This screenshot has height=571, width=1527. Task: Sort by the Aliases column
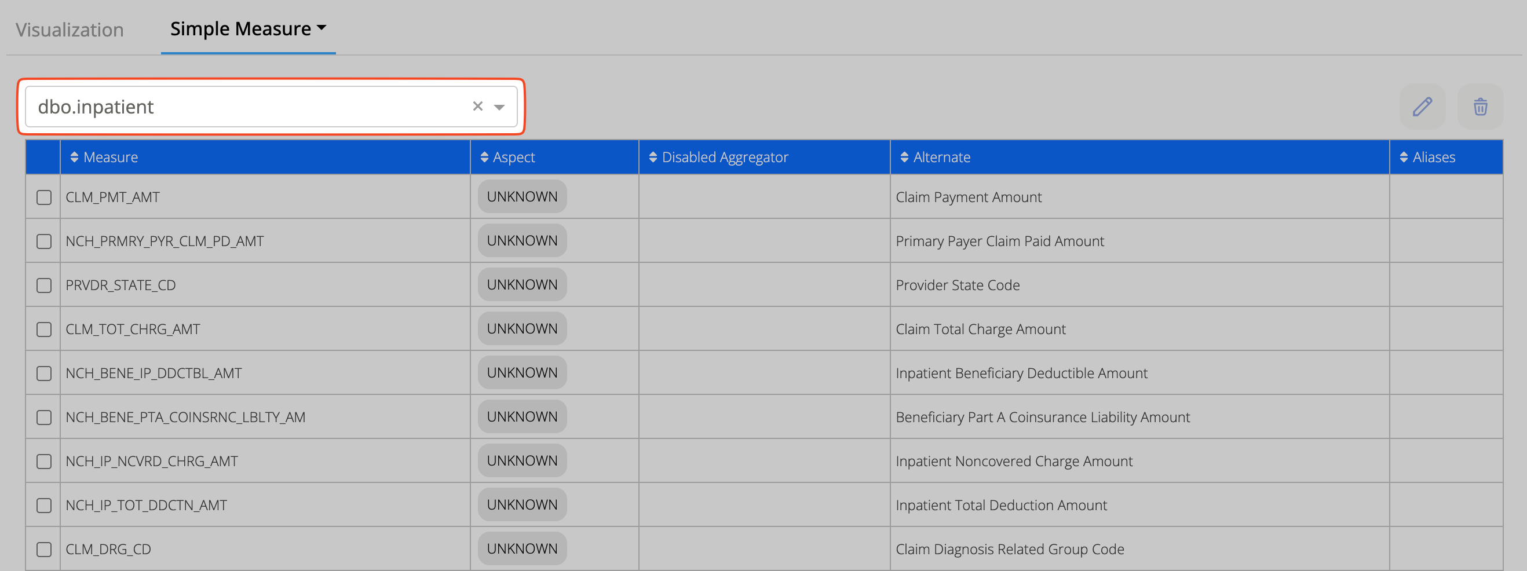coord(1403,157)
